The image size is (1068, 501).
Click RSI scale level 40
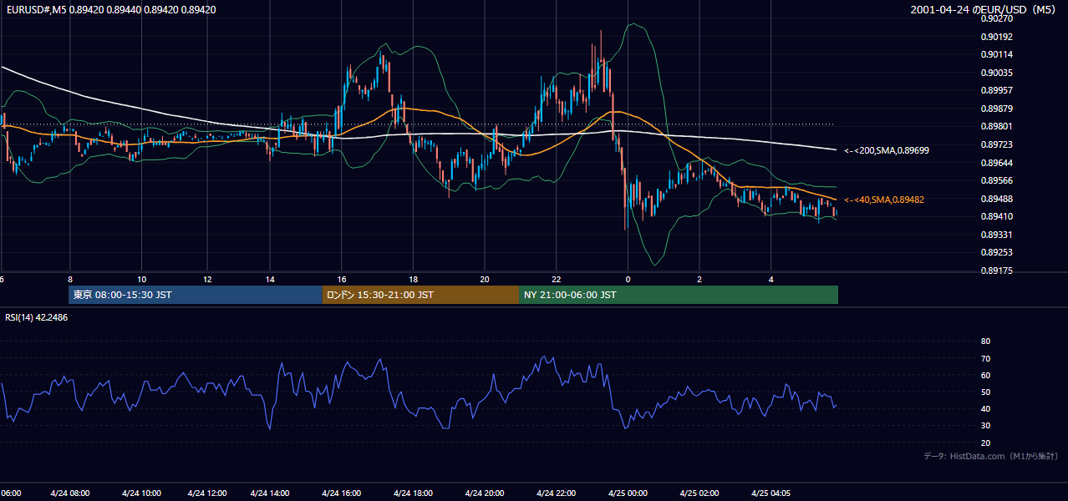tap(985, 408)
